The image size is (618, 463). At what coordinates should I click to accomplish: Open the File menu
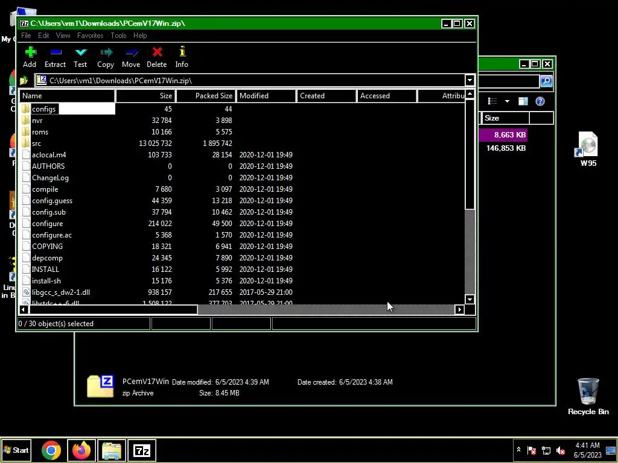26,36
